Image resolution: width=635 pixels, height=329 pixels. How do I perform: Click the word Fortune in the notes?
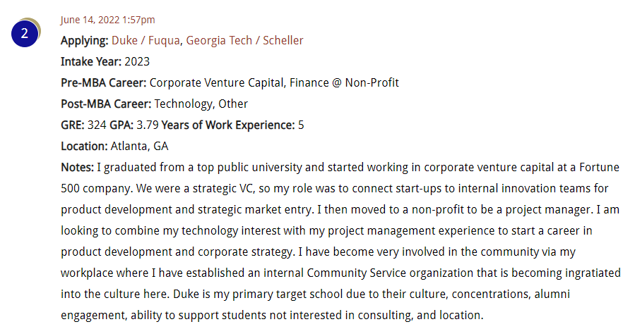[x=600, y=167]
